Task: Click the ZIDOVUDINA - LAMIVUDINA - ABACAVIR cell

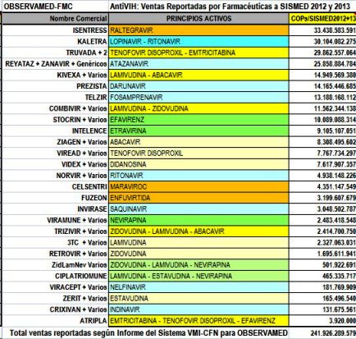Action: [199, 231]
